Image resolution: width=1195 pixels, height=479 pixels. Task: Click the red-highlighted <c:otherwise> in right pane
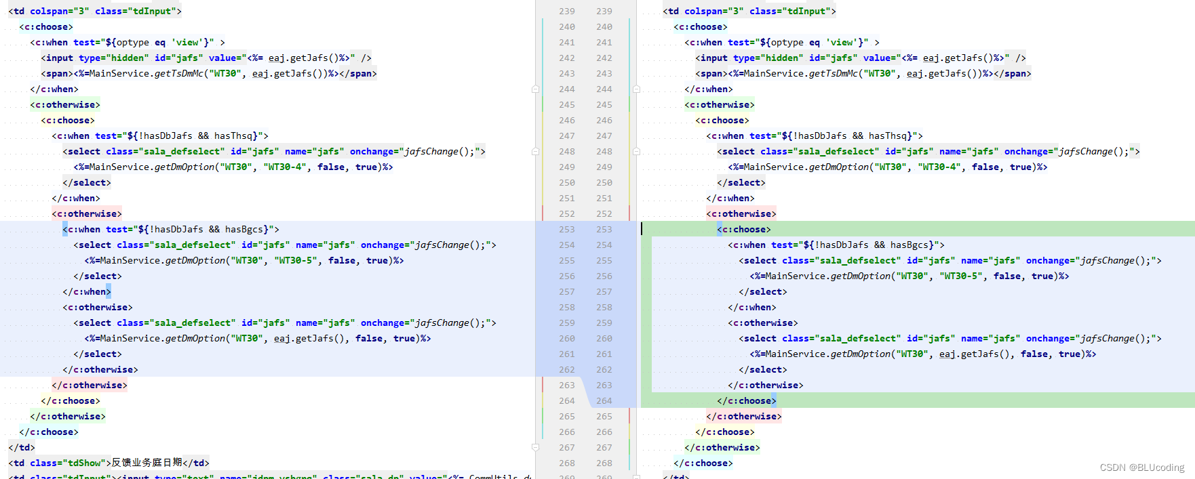pos(741,213)
